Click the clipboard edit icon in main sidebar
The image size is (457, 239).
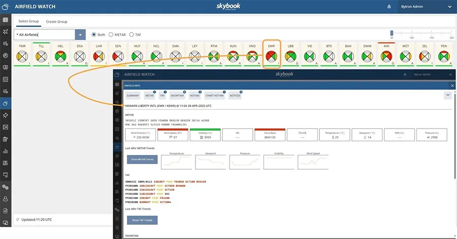point(5,139)
